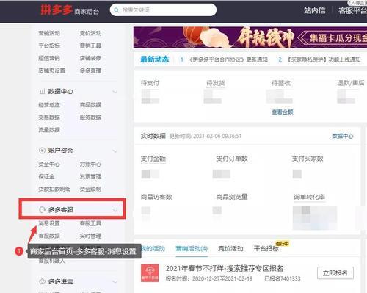Open sidebar link 资金中心
Viewport: 367px width, 293px height.
tap(49, 164)
